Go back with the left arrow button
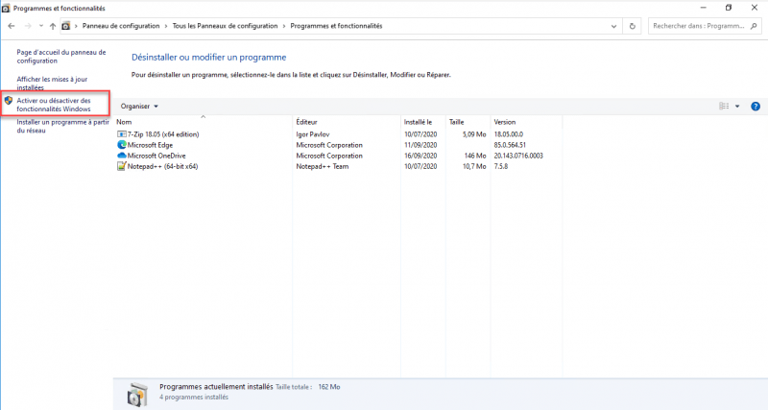Viewport: 768px width, 410px height. 12,26
